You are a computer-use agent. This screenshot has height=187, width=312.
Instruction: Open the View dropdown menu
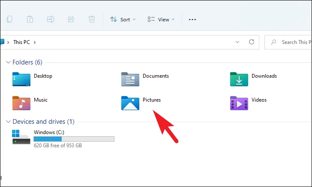pyautogui.click(x=161, y=20)
